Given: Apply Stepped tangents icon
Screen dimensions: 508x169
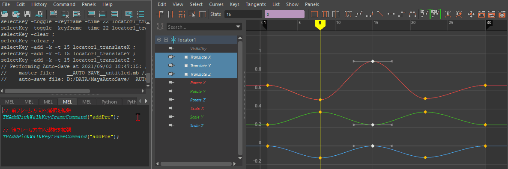Looking at the screenshot, I should [x=402, y=14].
